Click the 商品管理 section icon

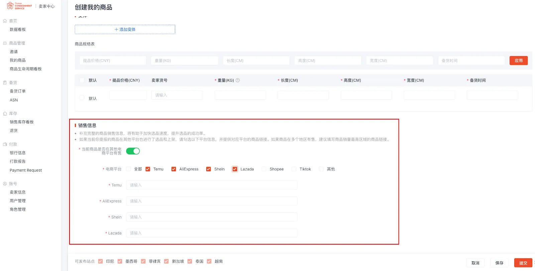point(5,43)
